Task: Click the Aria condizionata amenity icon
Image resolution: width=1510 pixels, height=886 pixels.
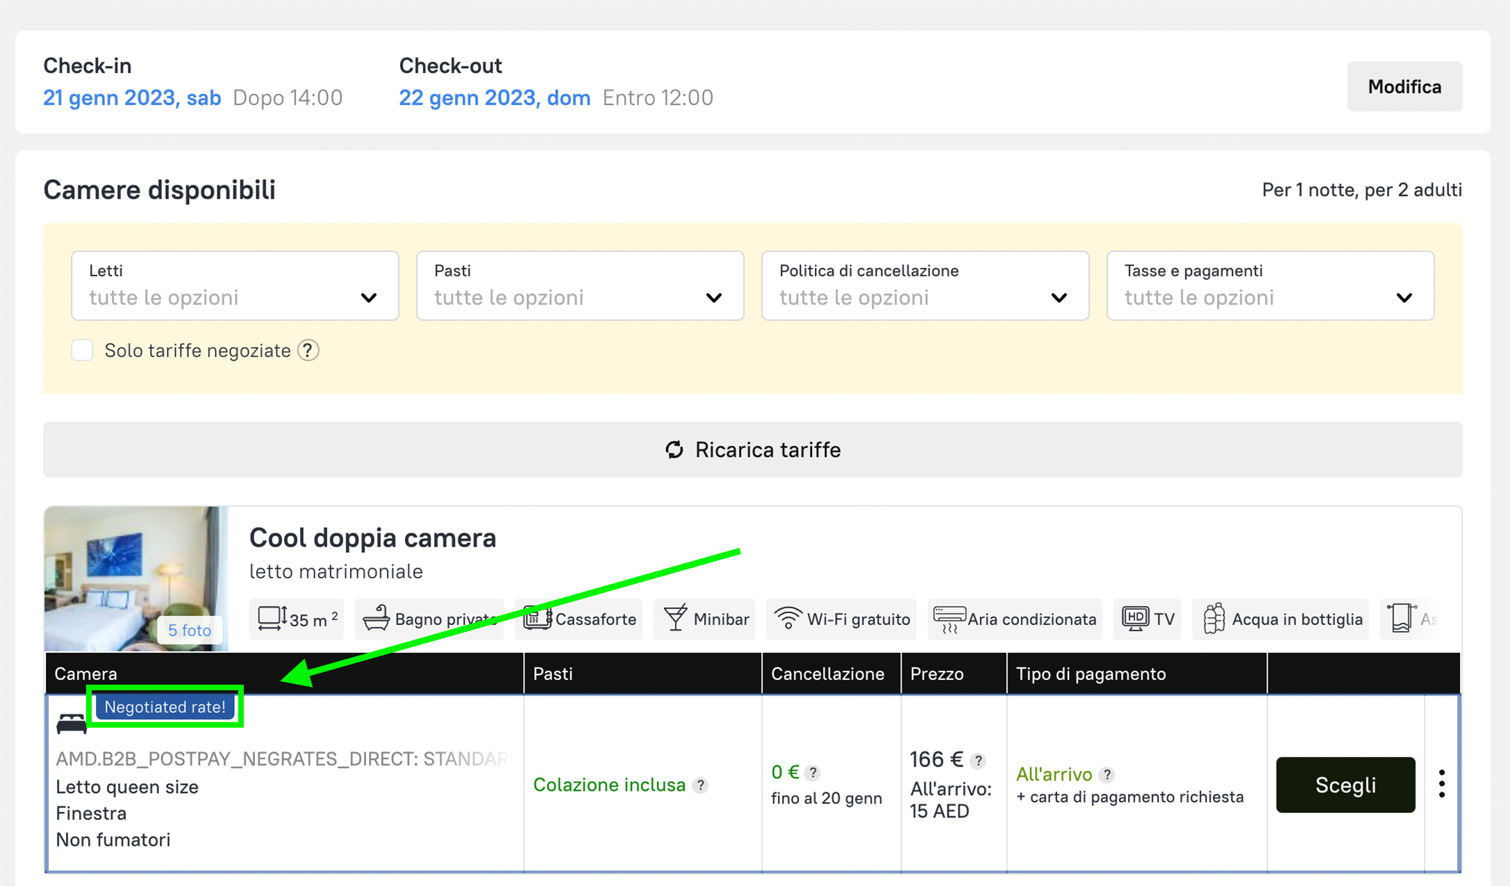Action: [x=949, y=618]
